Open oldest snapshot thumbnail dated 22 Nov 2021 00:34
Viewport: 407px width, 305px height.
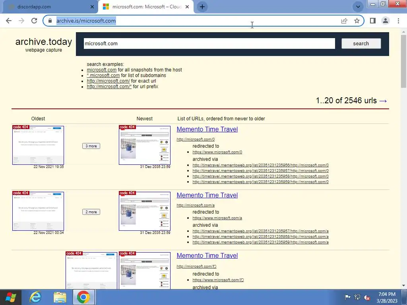coord(38,211)
